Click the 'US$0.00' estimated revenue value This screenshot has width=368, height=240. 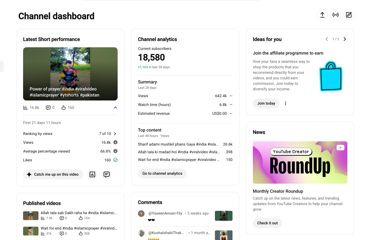coord(220,114)
